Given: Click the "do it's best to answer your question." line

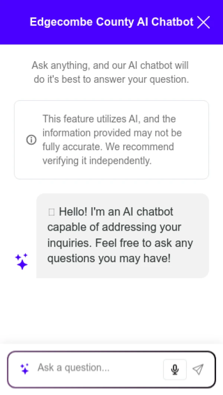Looking at the screenshot, I should (111, 80).
